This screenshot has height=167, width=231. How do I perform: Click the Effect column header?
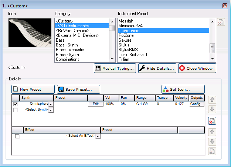pos(62,130)
